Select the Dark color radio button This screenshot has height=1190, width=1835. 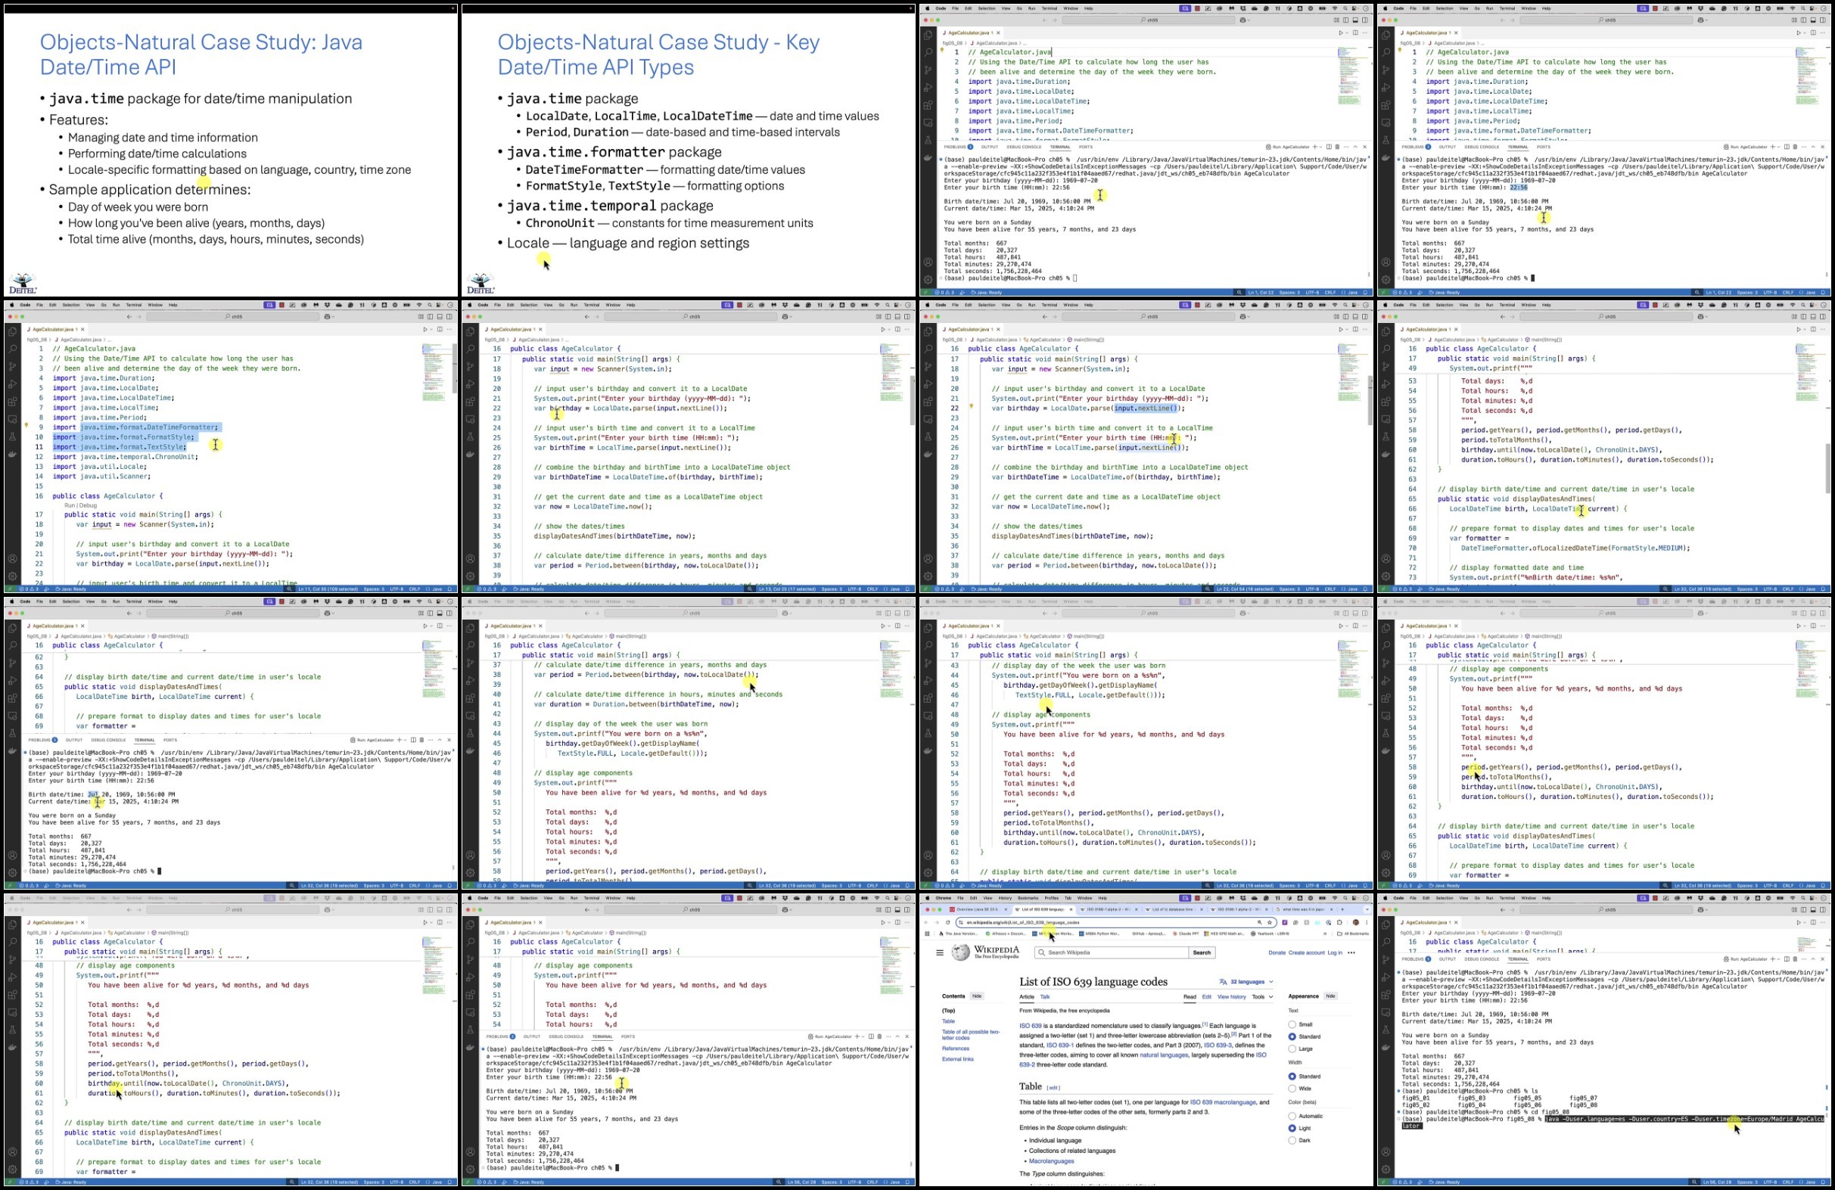point(1292,1141)
